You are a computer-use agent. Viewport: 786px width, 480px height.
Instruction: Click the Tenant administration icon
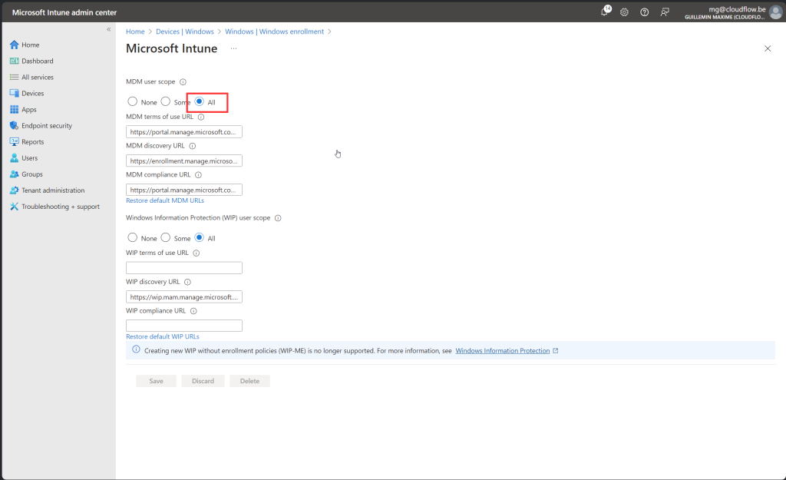coord(14,190)
